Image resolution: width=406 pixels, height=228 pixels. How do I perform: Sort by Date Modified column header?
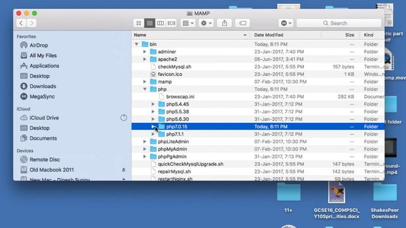(268, 35)
